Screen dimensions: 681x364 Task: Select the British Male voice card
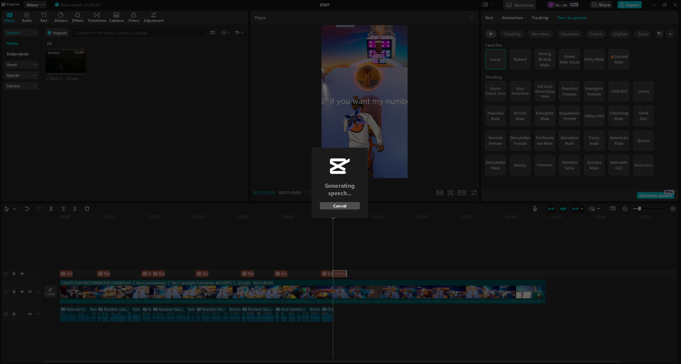(520, 116)
